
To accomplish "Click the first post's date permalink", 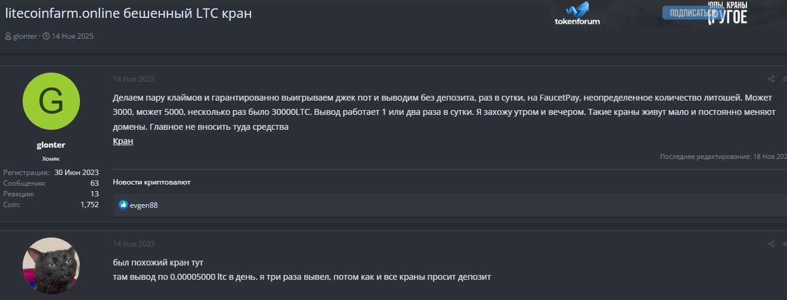I will point(134,79).
